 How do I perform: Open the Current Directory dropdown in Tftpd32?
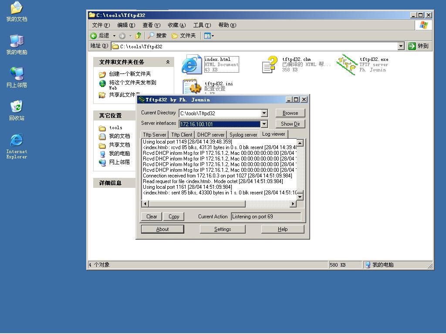tap(264, 114)
